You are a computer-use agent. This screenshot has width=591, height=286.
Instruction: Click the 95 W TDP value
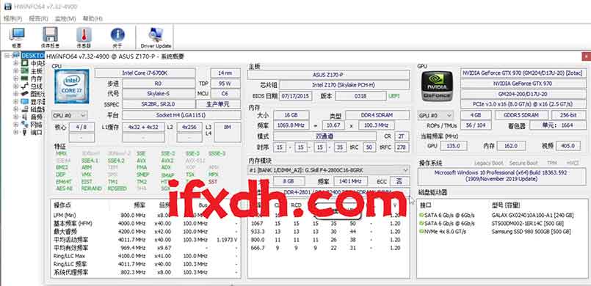(225, 84)
